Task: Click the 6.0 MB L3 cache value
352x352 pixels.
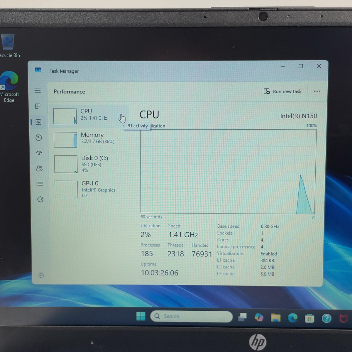Action: pyautogui.click(x=267, y=274)
